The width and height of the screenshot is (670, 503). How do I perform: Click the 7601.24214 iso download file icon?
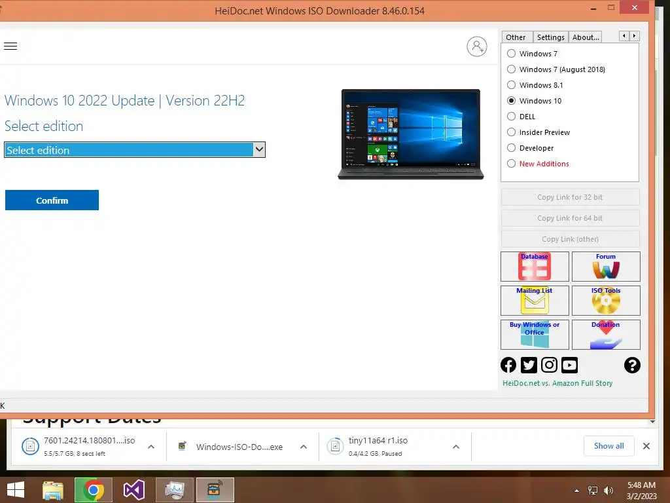click(30, 447)
